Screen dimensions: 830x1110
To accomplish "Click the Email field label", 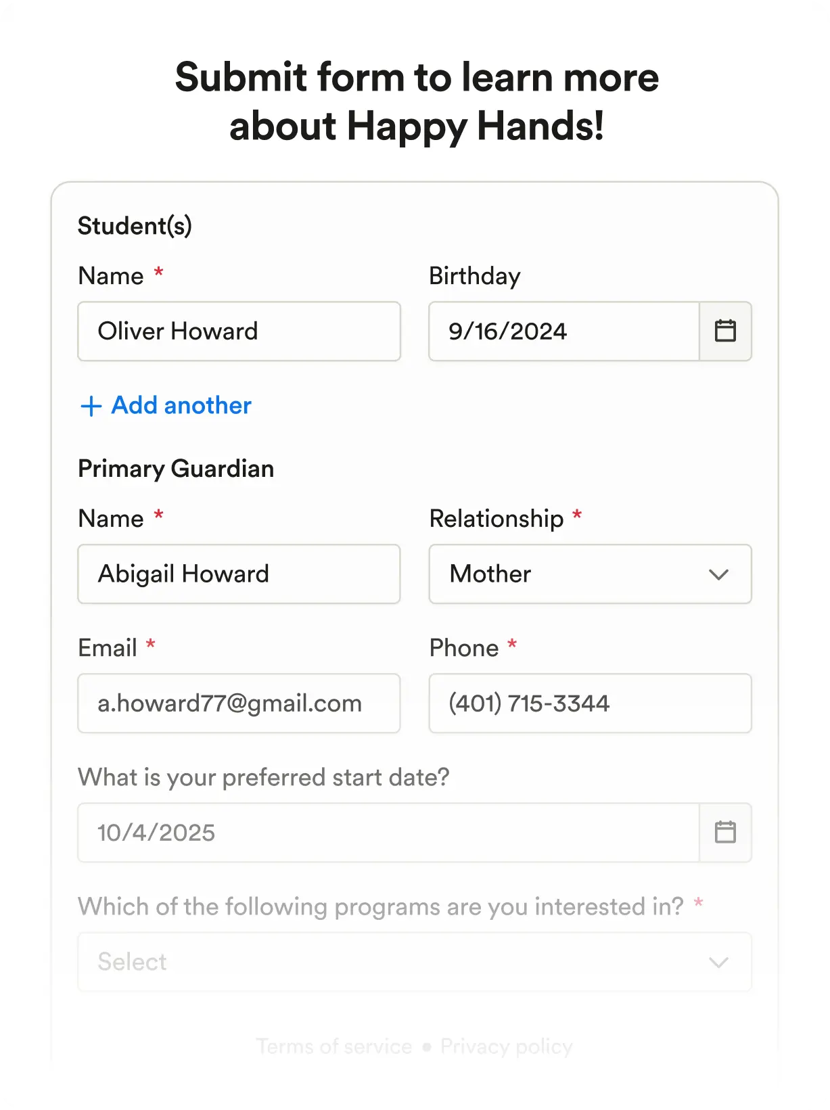I will coord(108,648).
